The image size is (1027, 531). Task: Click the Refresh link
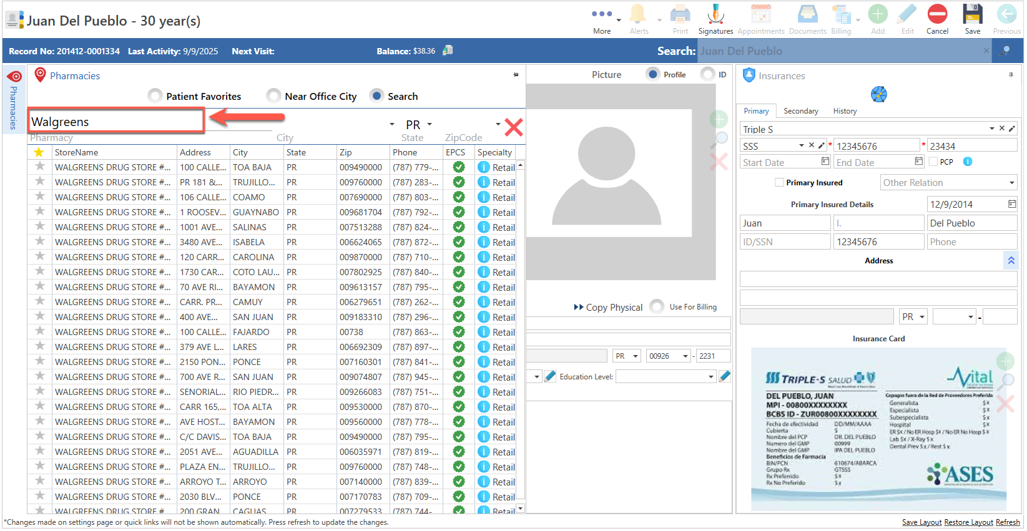click(x=1008, y=522)
